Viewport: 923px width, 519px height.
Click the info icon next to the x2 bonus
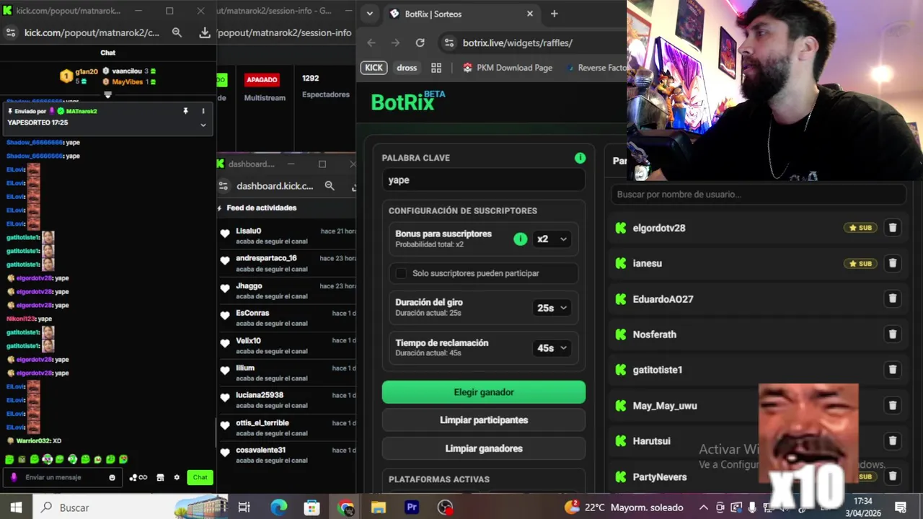[520, 239]
